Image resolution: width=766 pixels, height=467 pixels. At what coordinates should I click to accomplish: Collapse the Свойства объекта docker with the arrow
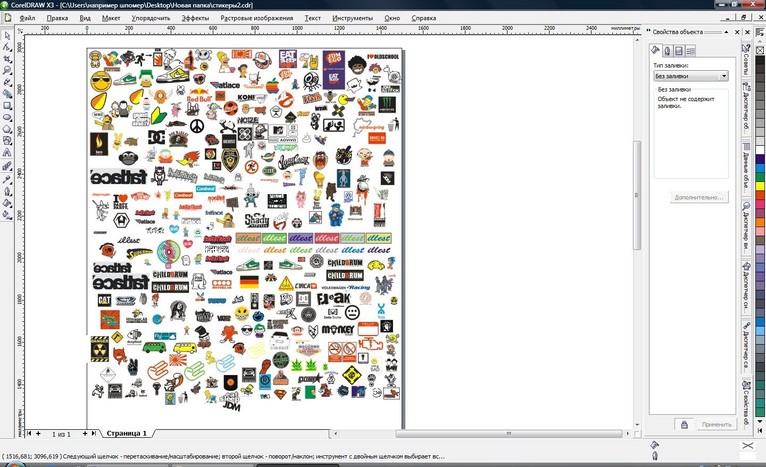727,32
